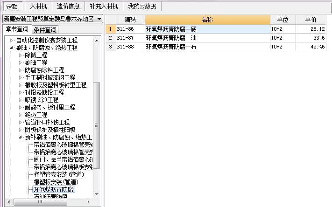Open the 人材机 tab
The height and width of the screenshot is (207, 332).
click(x=38, y=7)
